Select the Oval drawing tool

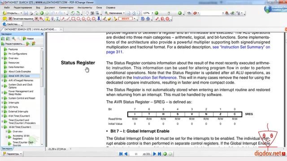pos(78,19)
